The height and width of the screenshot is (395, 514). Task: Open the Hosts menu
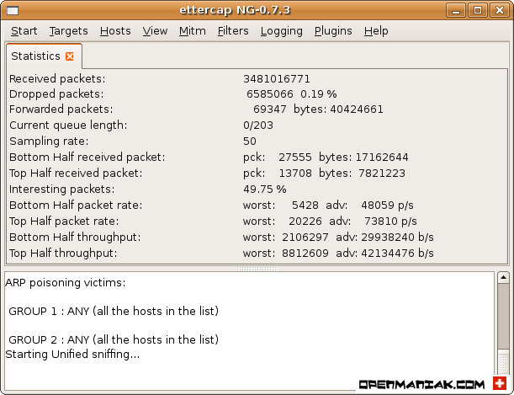pyautogui.click(x=115, y=31)
